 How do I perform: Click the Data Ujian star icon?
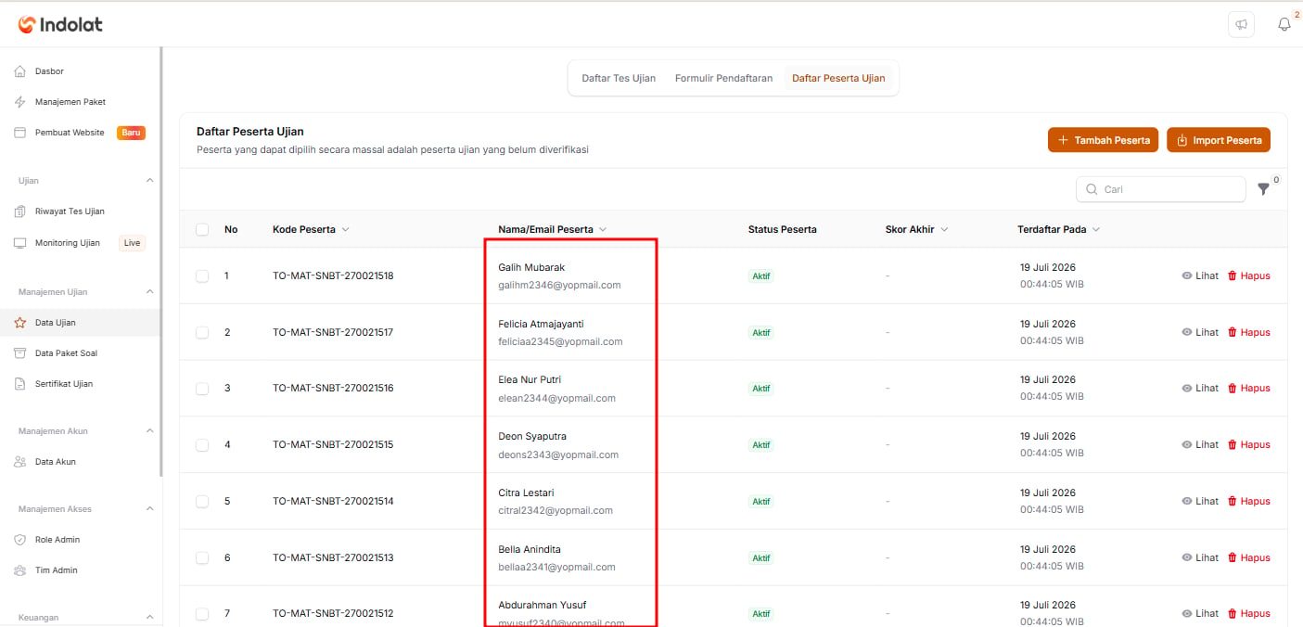click(x=20, y=323)
